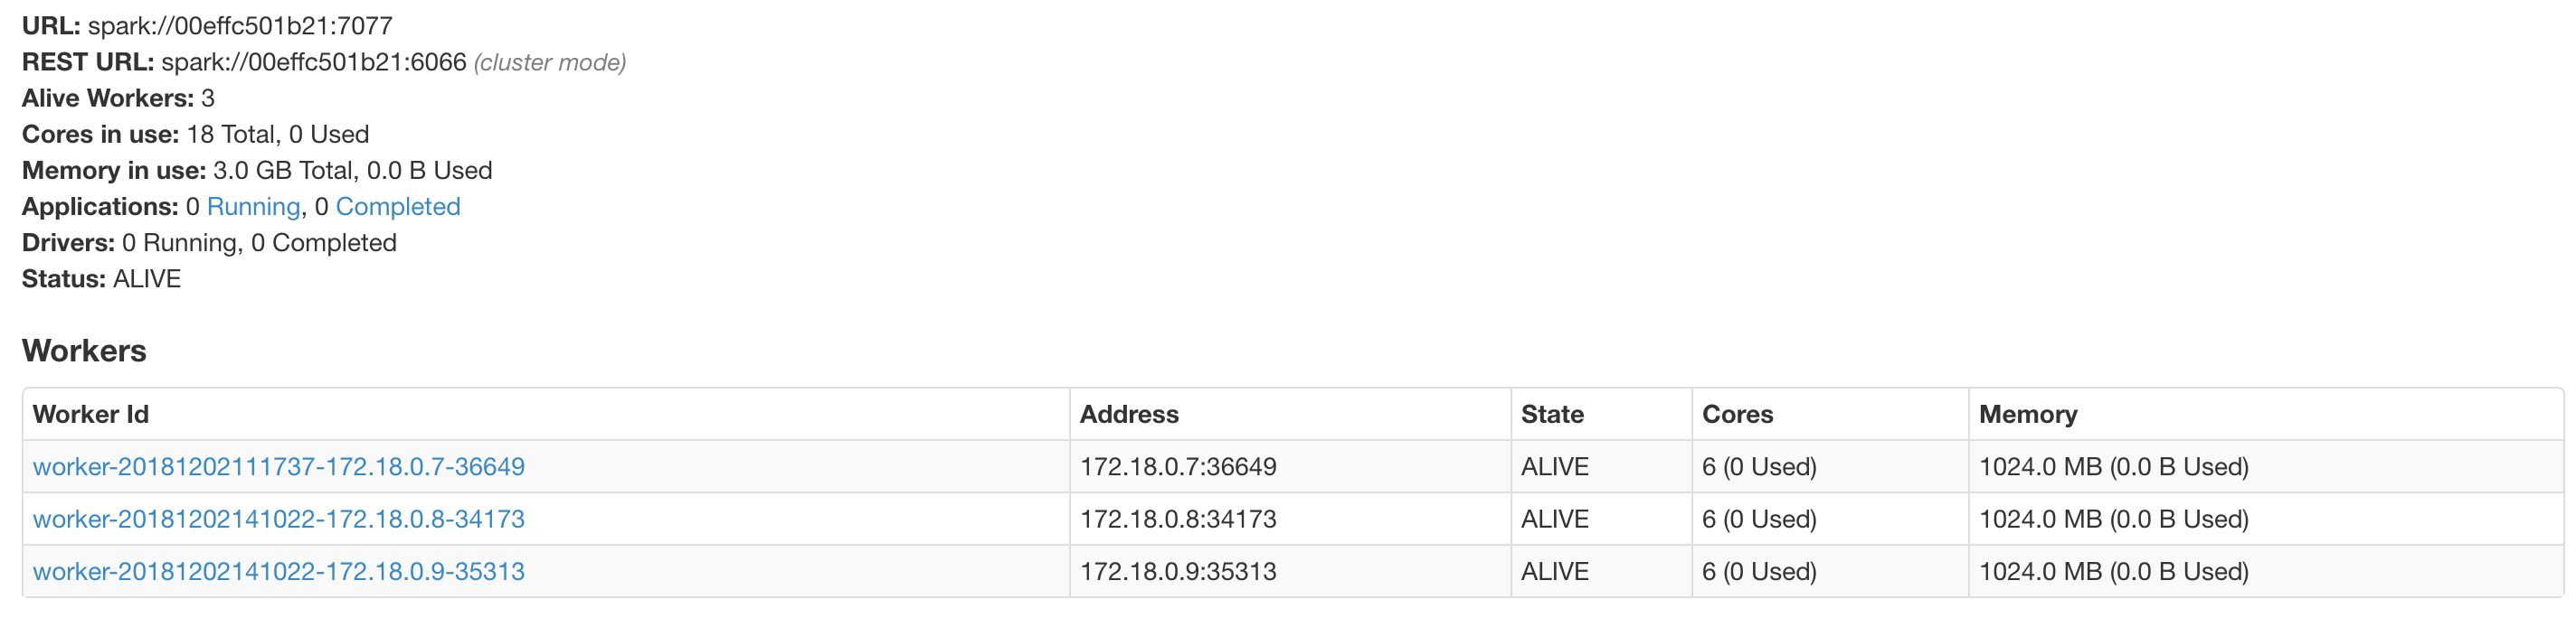The image size is (2576, 618).
Task: Open the Completed applications link
Action: [x=397, y=207]
